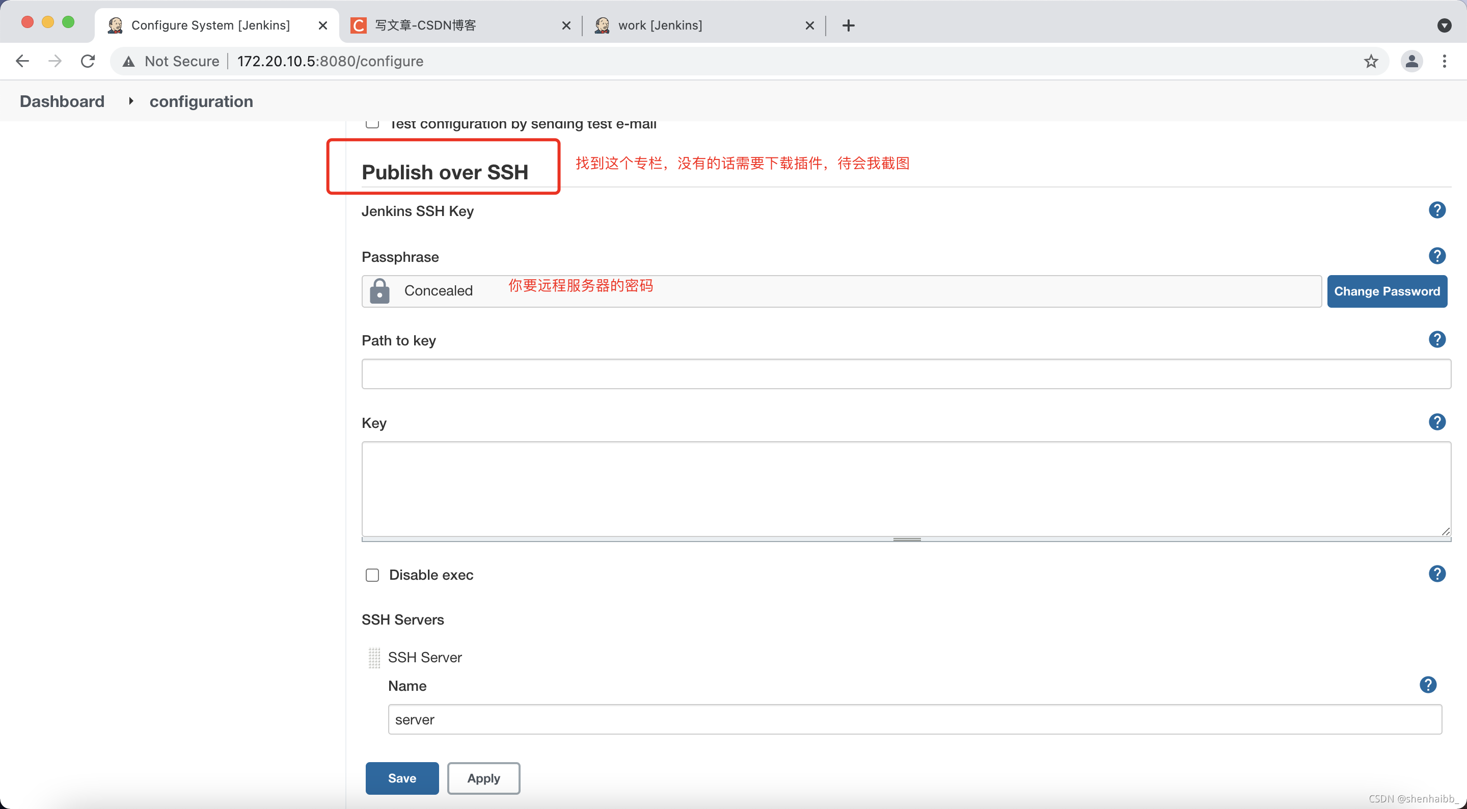
Task: Click the help icon next to Jenkins SSH Key
Action: pyautogui.click(x=1437, y=210)
